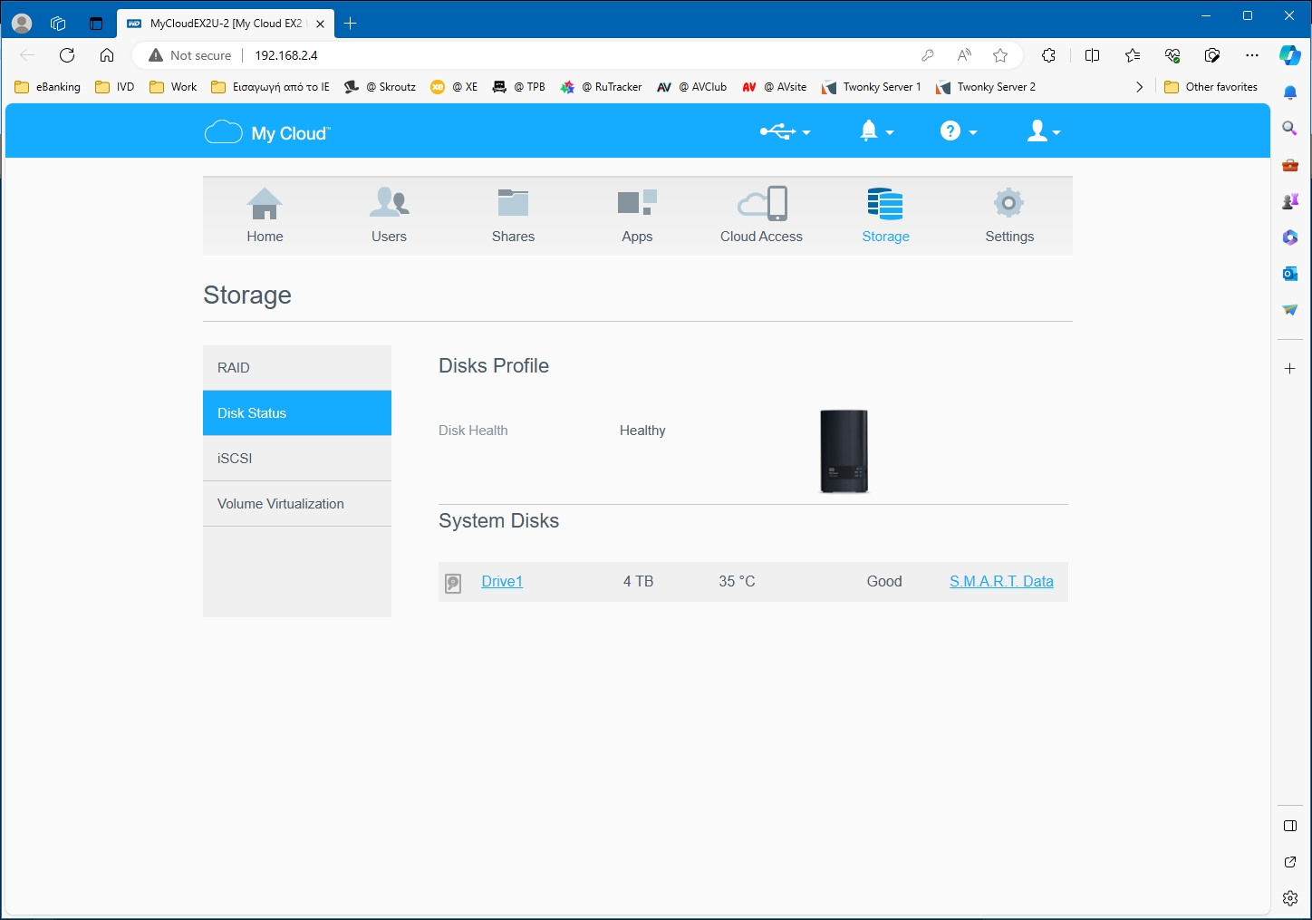Open the Twonky Server 2 bookmark
The image size is (1312, 920).
pos(985,87)
